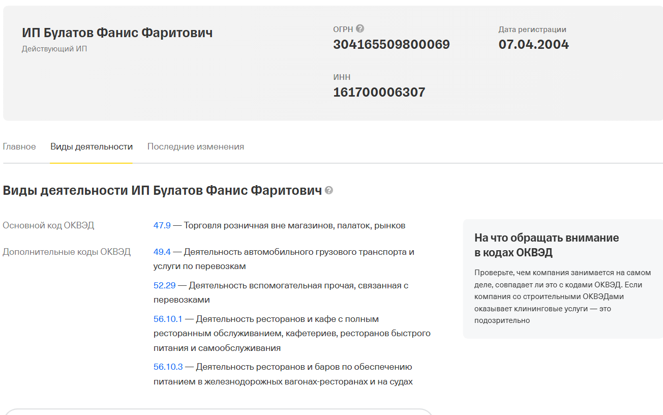
Task: Select the ОГРН number text
Action: (391, 44)
